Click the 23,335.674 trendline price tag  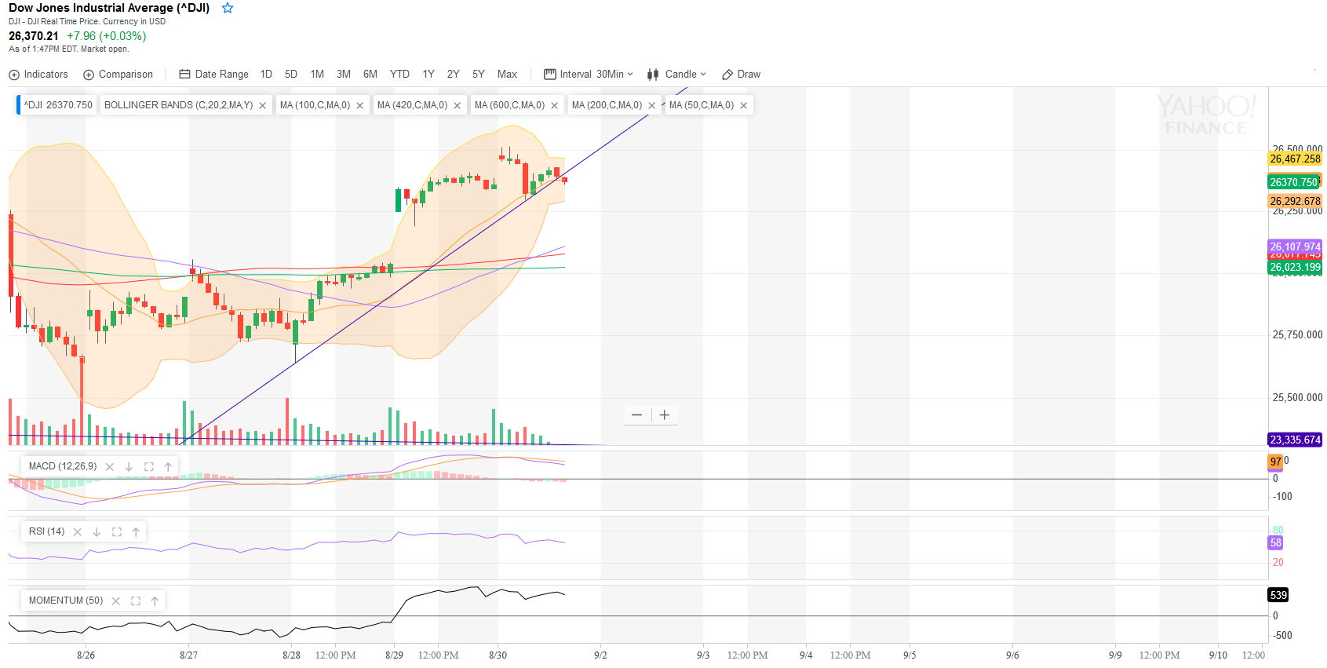click(x=1295, y=440)
